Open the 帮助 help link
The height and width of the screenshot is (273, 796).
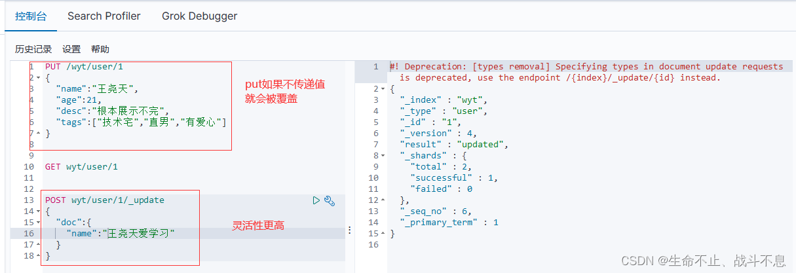pyautogui.click(x=100, y=49)
